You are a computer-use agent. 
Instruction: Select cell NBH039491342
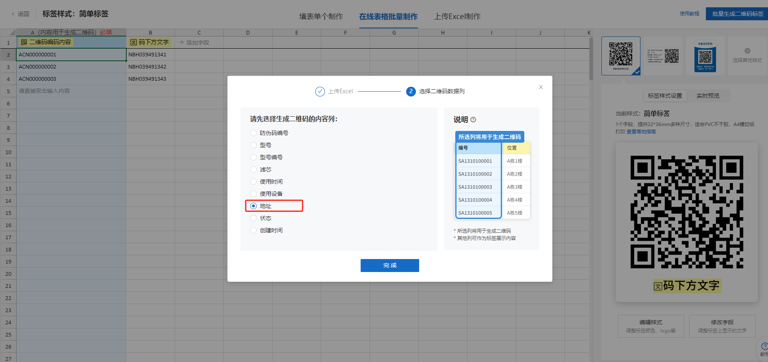point(150,67)
